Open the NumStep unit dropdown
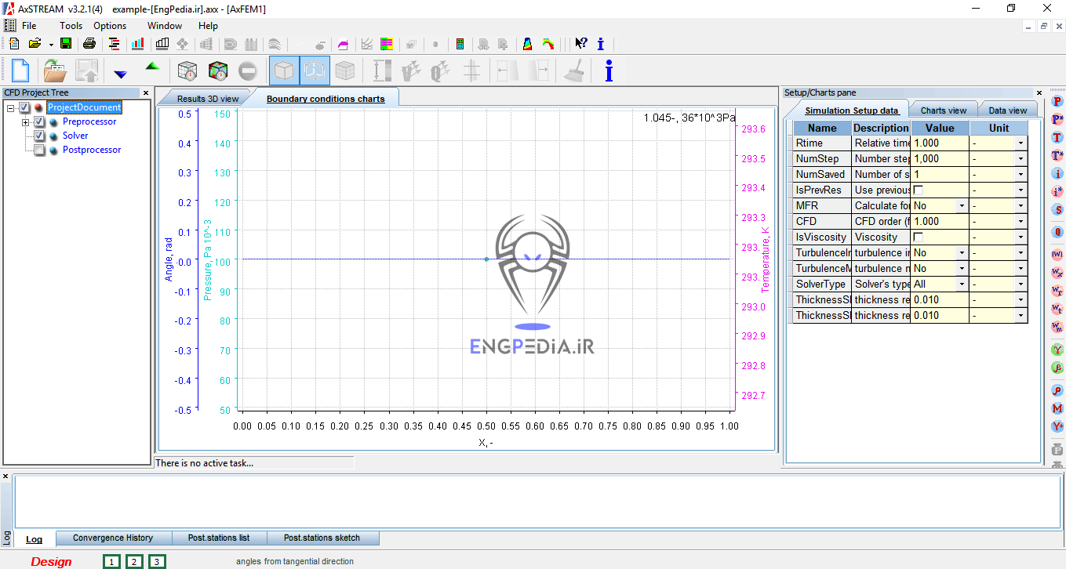Screen dimensions: 1066x569 click(x=1021, y=158)
